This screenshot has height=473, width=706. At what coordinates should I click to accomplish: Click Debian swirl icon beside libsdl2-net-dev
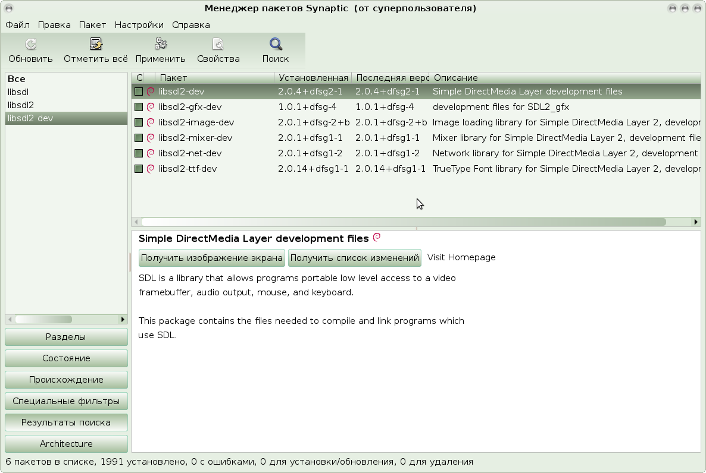[x=151, y=153]
